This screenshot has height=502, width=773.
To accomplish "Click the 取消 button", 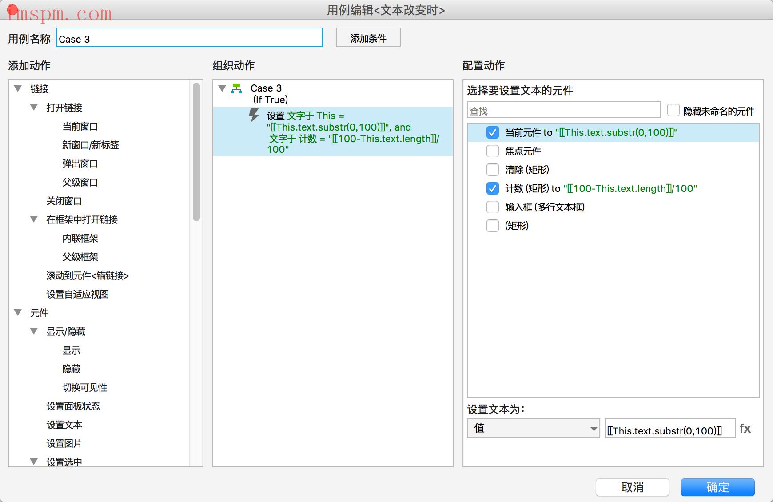I will click(x=632, y=487).
